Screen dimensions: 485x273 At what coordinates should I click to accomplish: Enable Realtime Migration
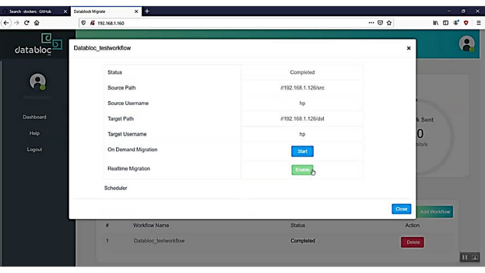tap(302, 170)
